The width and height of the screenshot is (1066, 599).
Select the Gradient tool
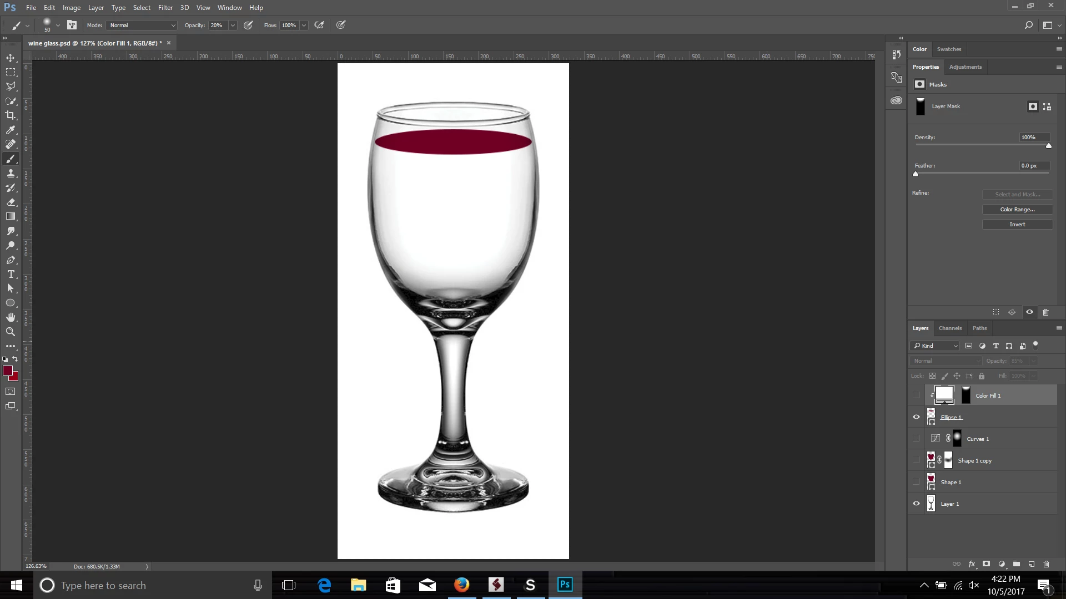[x=11, y=217]
